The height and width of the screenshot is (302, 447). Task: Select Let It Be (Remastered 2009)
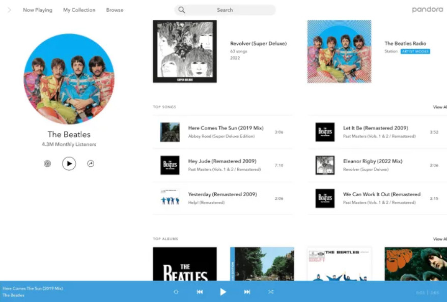(x=375, y=128)
